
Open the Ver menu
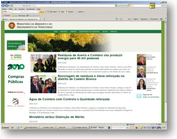click(x=16, y=9)
